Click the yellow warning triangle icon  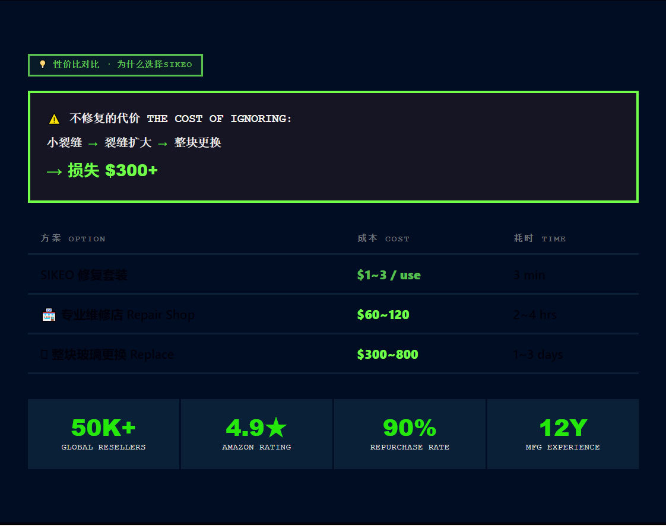(x=54, y=119)
